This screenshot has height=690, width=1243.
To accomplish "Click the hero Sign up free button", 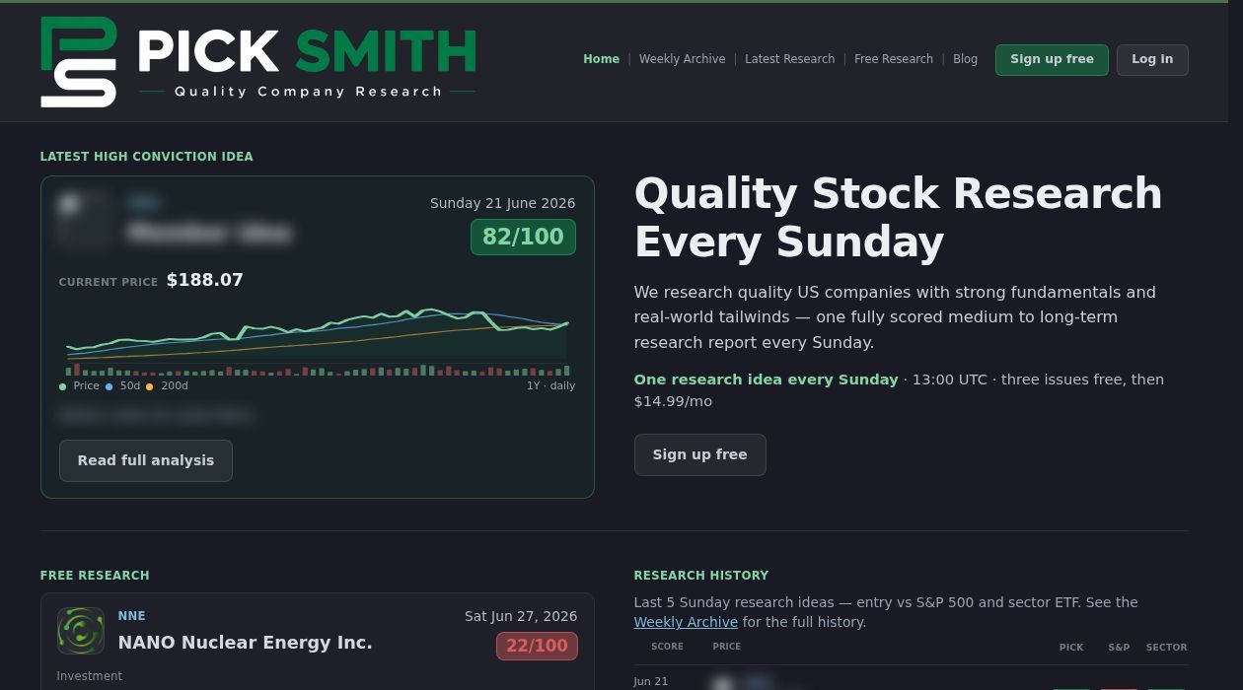I will pyautogui.click(x=699, y=454).
